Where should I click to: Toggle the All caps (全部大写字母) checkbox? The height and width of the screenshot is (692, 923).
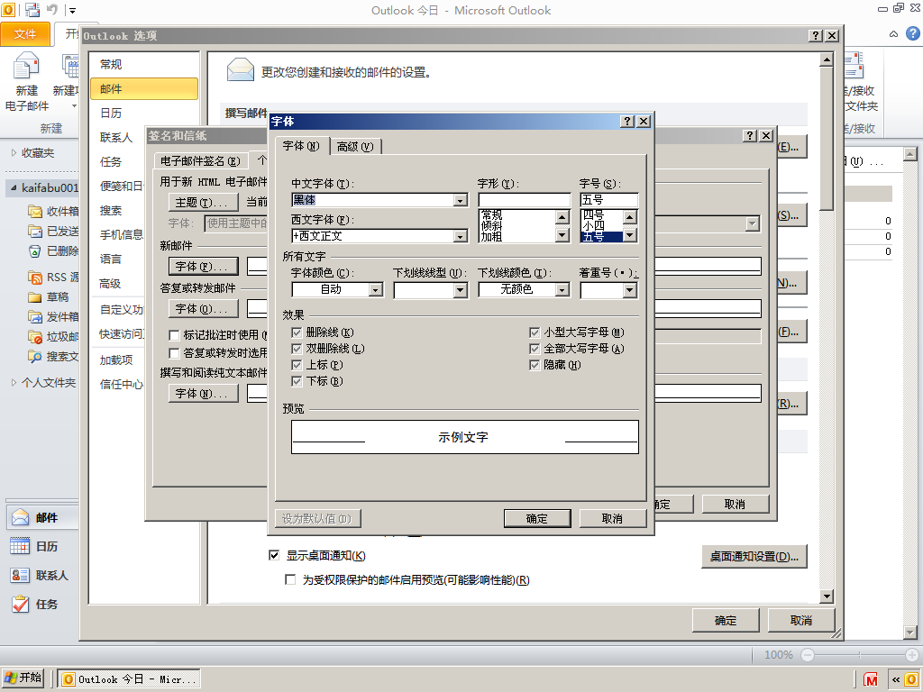[535, 349]
